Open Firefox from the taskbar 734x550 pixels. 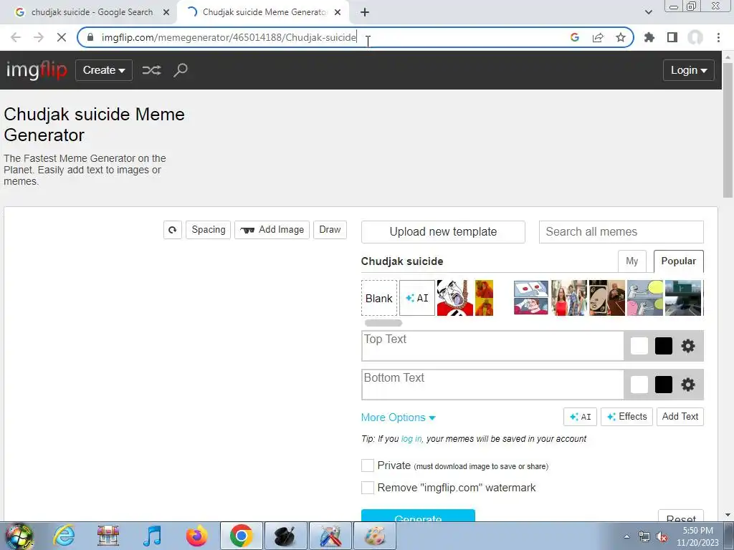(196, 536)
